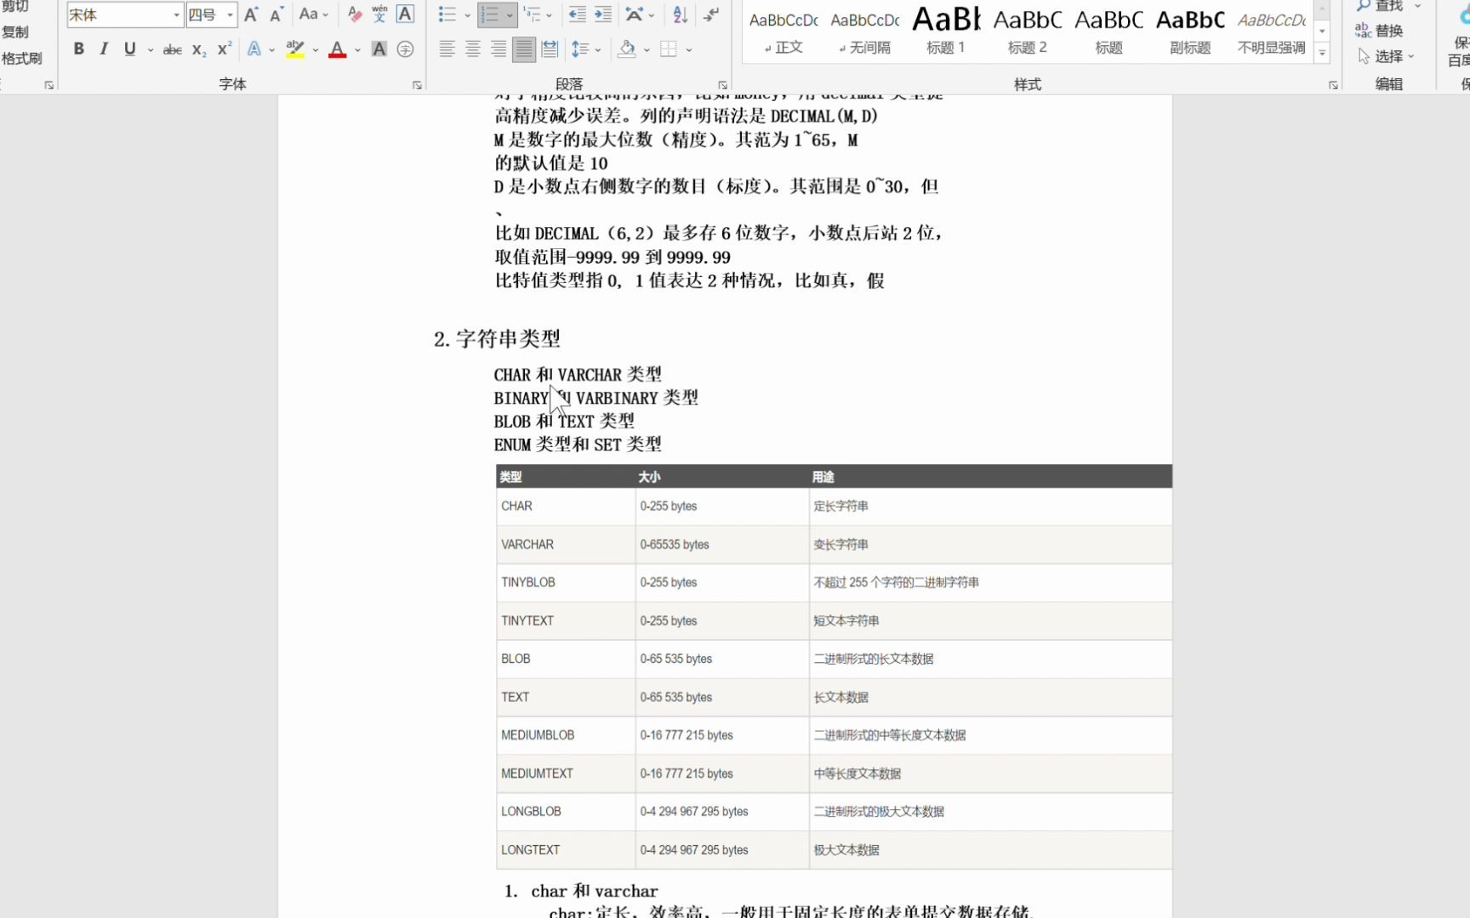Apply the 标题 2 style

pyautogui.click(x=1028, y=31)
